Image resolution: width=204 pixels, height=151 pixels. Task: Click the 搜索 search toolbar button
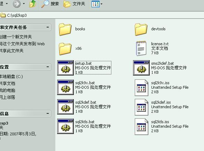point(50,4)
